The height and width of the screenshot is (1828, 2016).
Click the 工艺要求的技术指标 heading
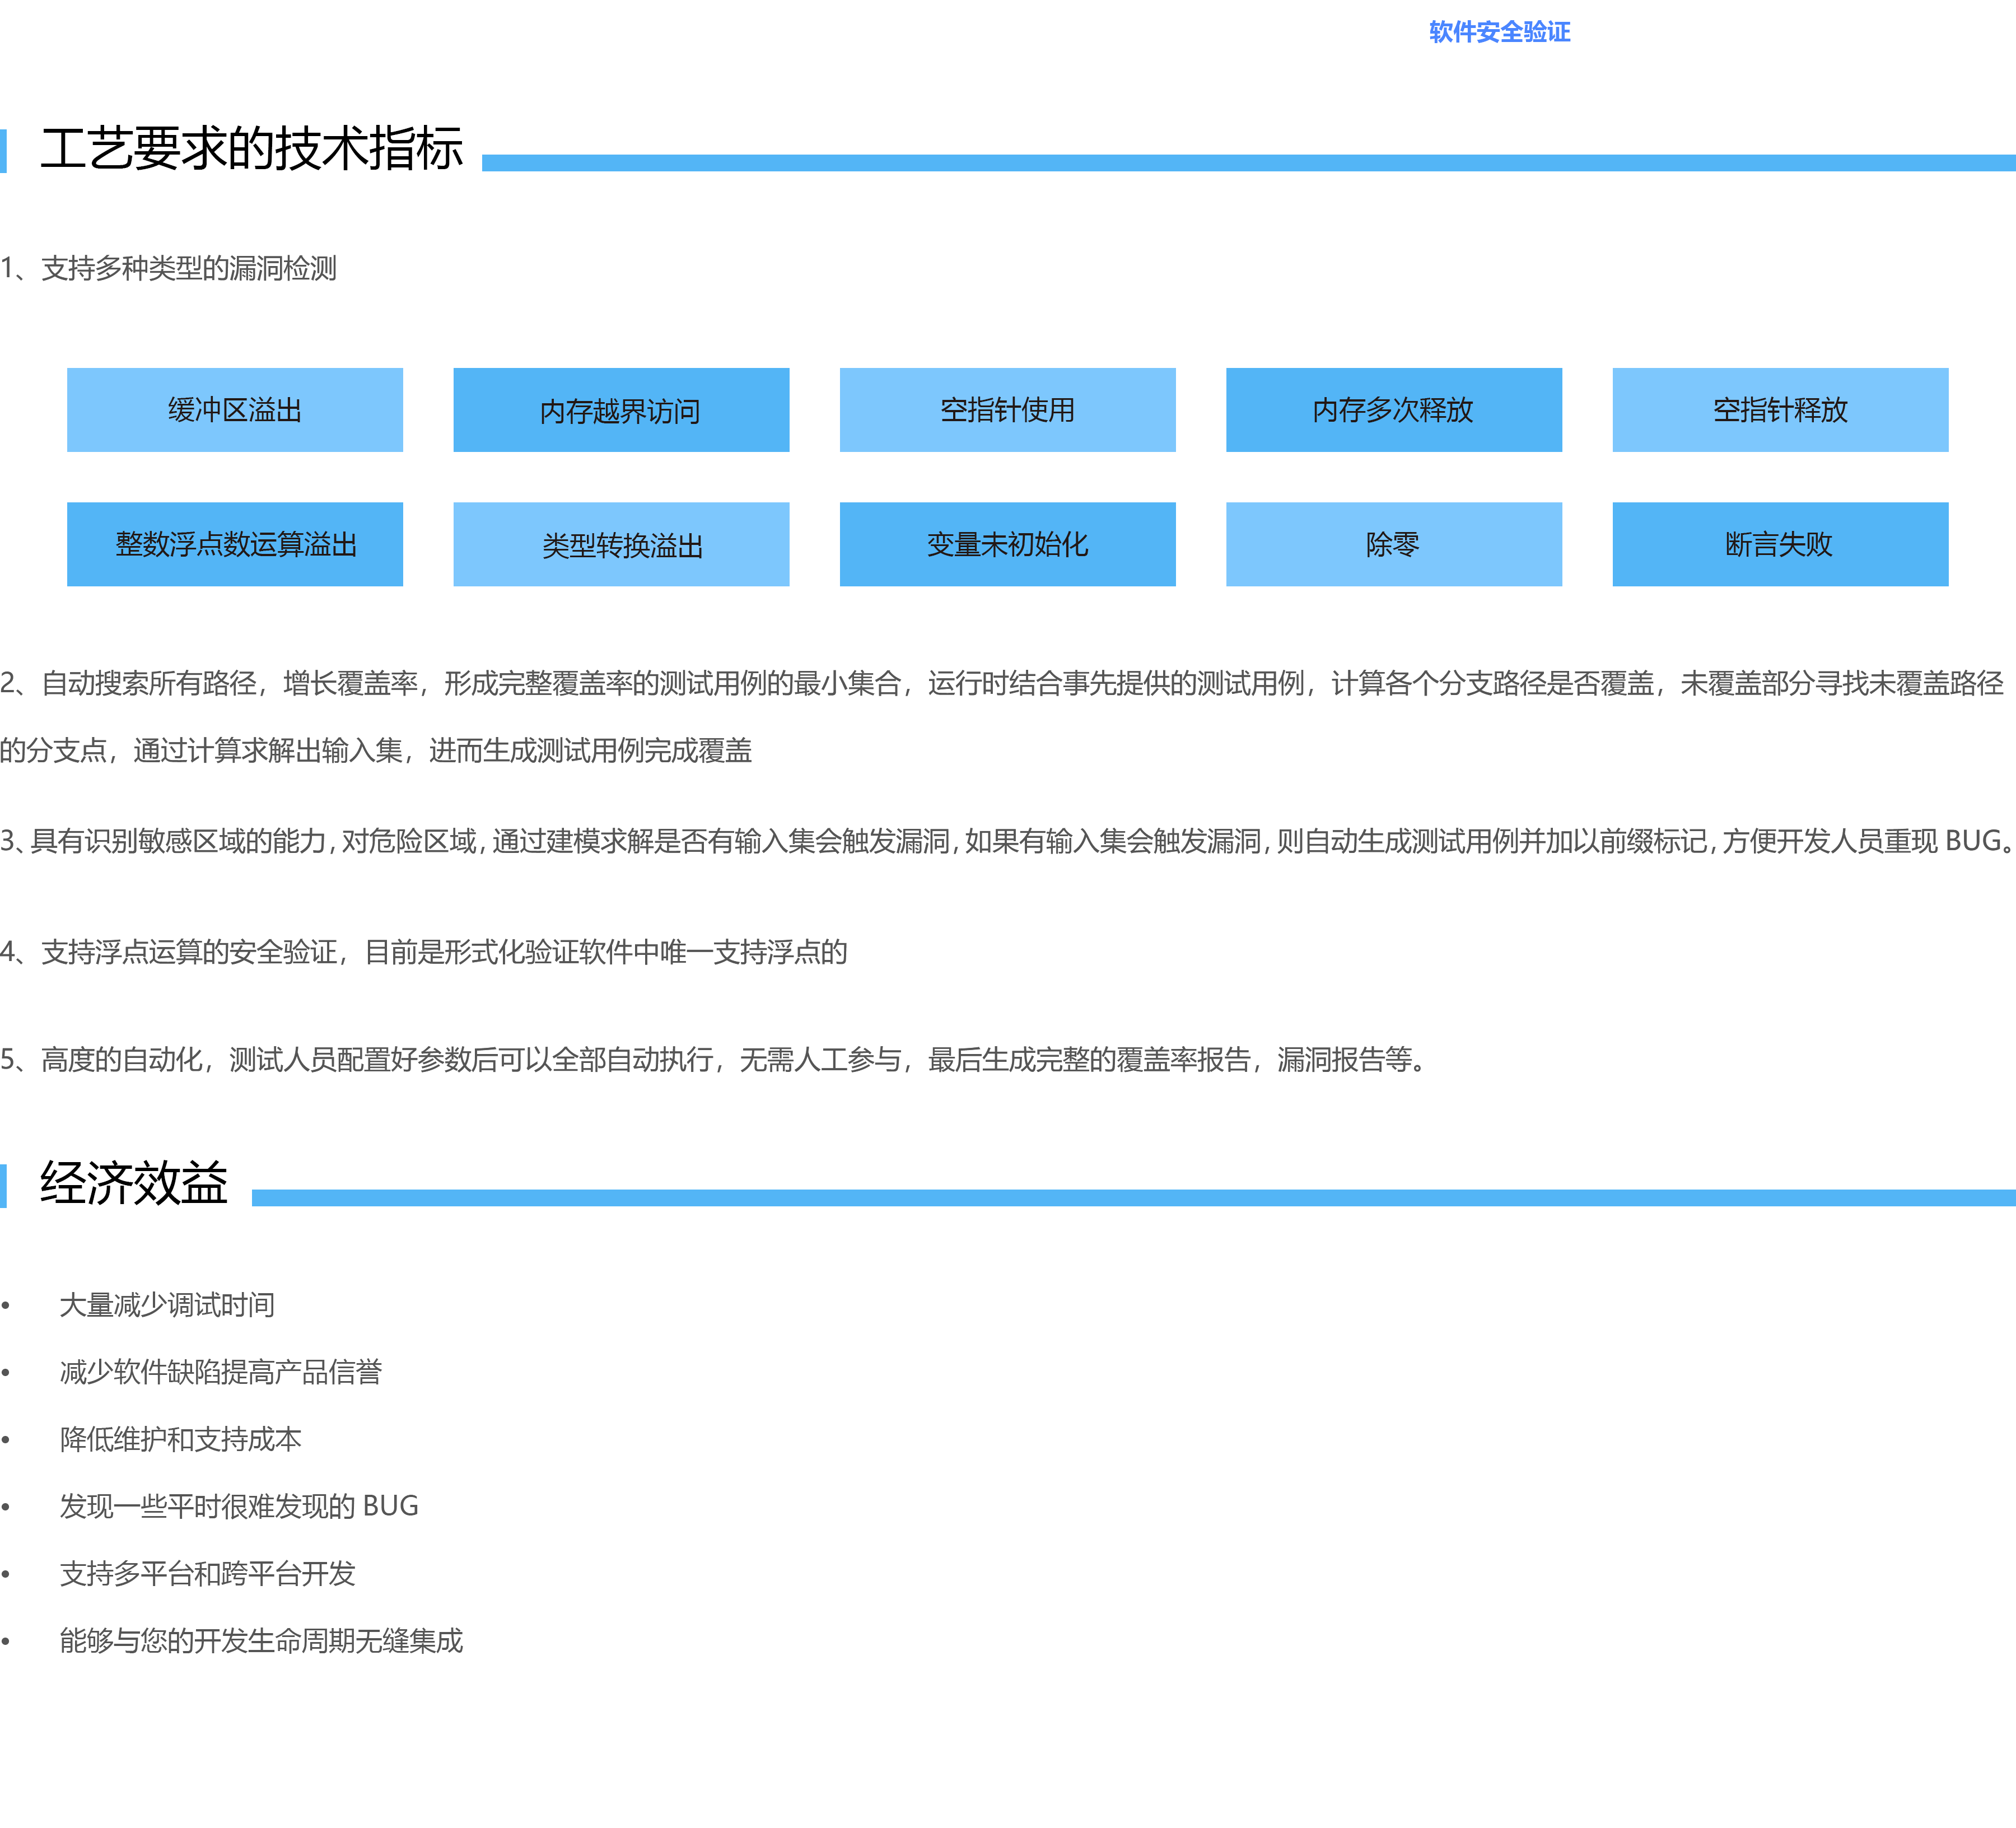251,149
